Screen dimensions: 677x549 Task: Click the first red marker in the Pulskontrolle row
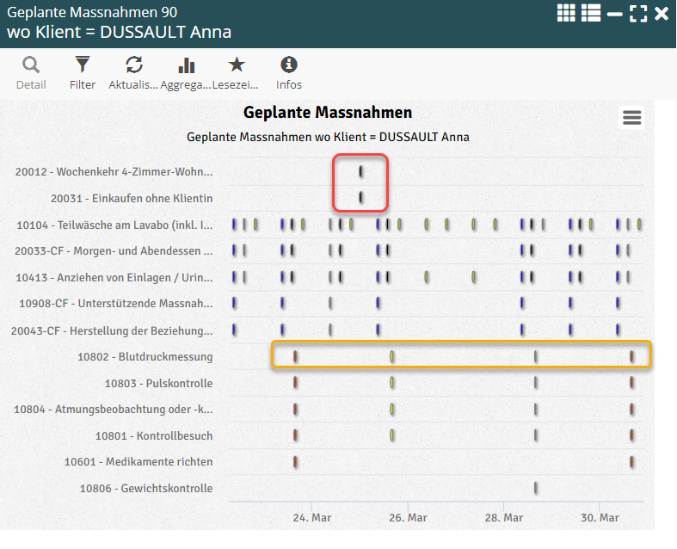pyautogui.click(x=296, y=383)
